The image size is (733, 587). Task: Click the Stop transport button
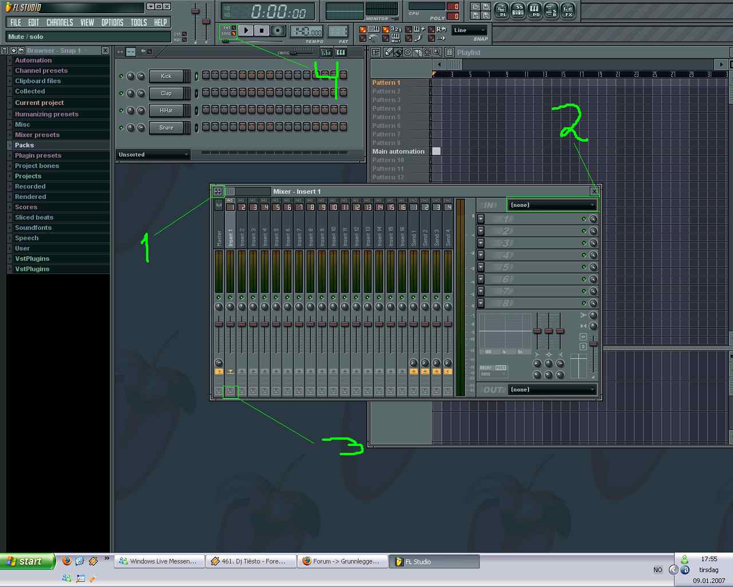(262, 30)
